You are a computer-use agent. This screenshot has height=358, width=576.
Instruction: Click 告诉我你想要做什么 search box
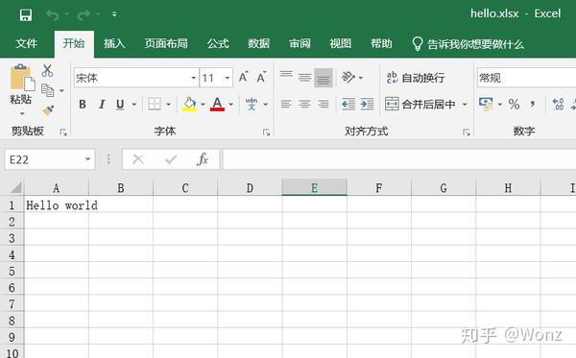tap(468, 44)
